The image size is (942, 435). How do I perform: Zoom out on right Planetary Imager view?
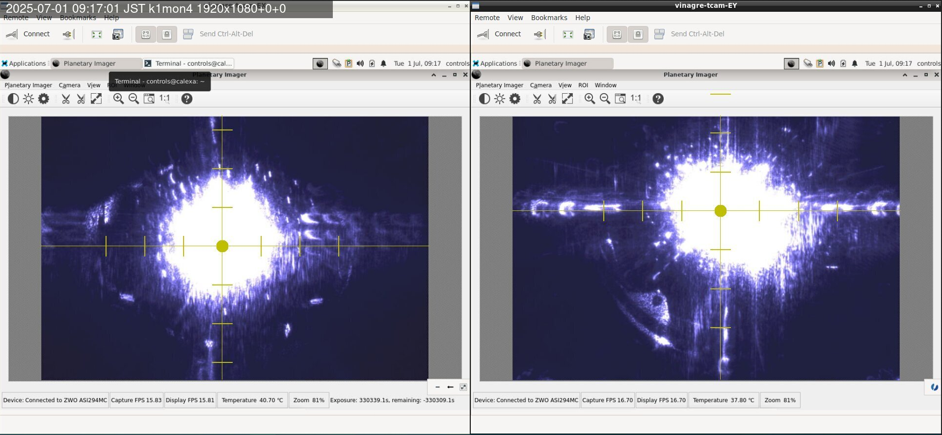point(605,99)
